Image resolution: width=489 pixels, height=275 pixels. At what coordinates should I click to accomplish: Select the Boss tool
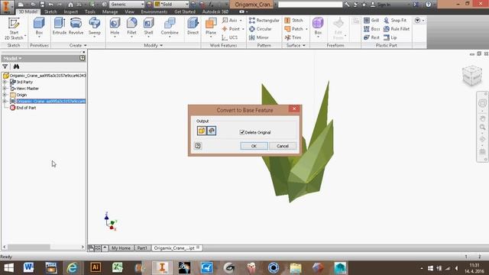[x=372, y=29]
